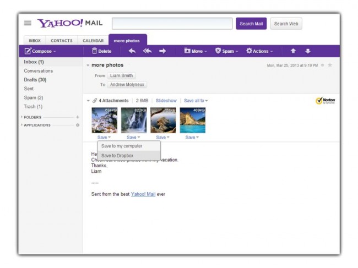Viewport: 358px width, 268px height.
Task: Click Save under the white village photo
Action: pyautogui.click(x=104, y=138)
